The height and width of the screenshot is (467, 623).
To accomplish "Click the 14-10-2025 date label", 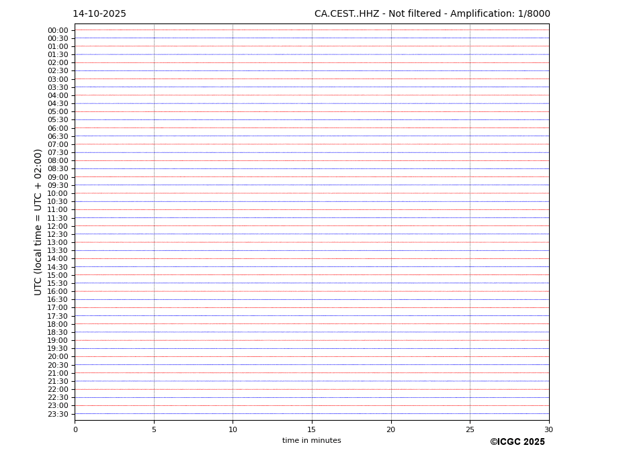I will pos(99,14).
